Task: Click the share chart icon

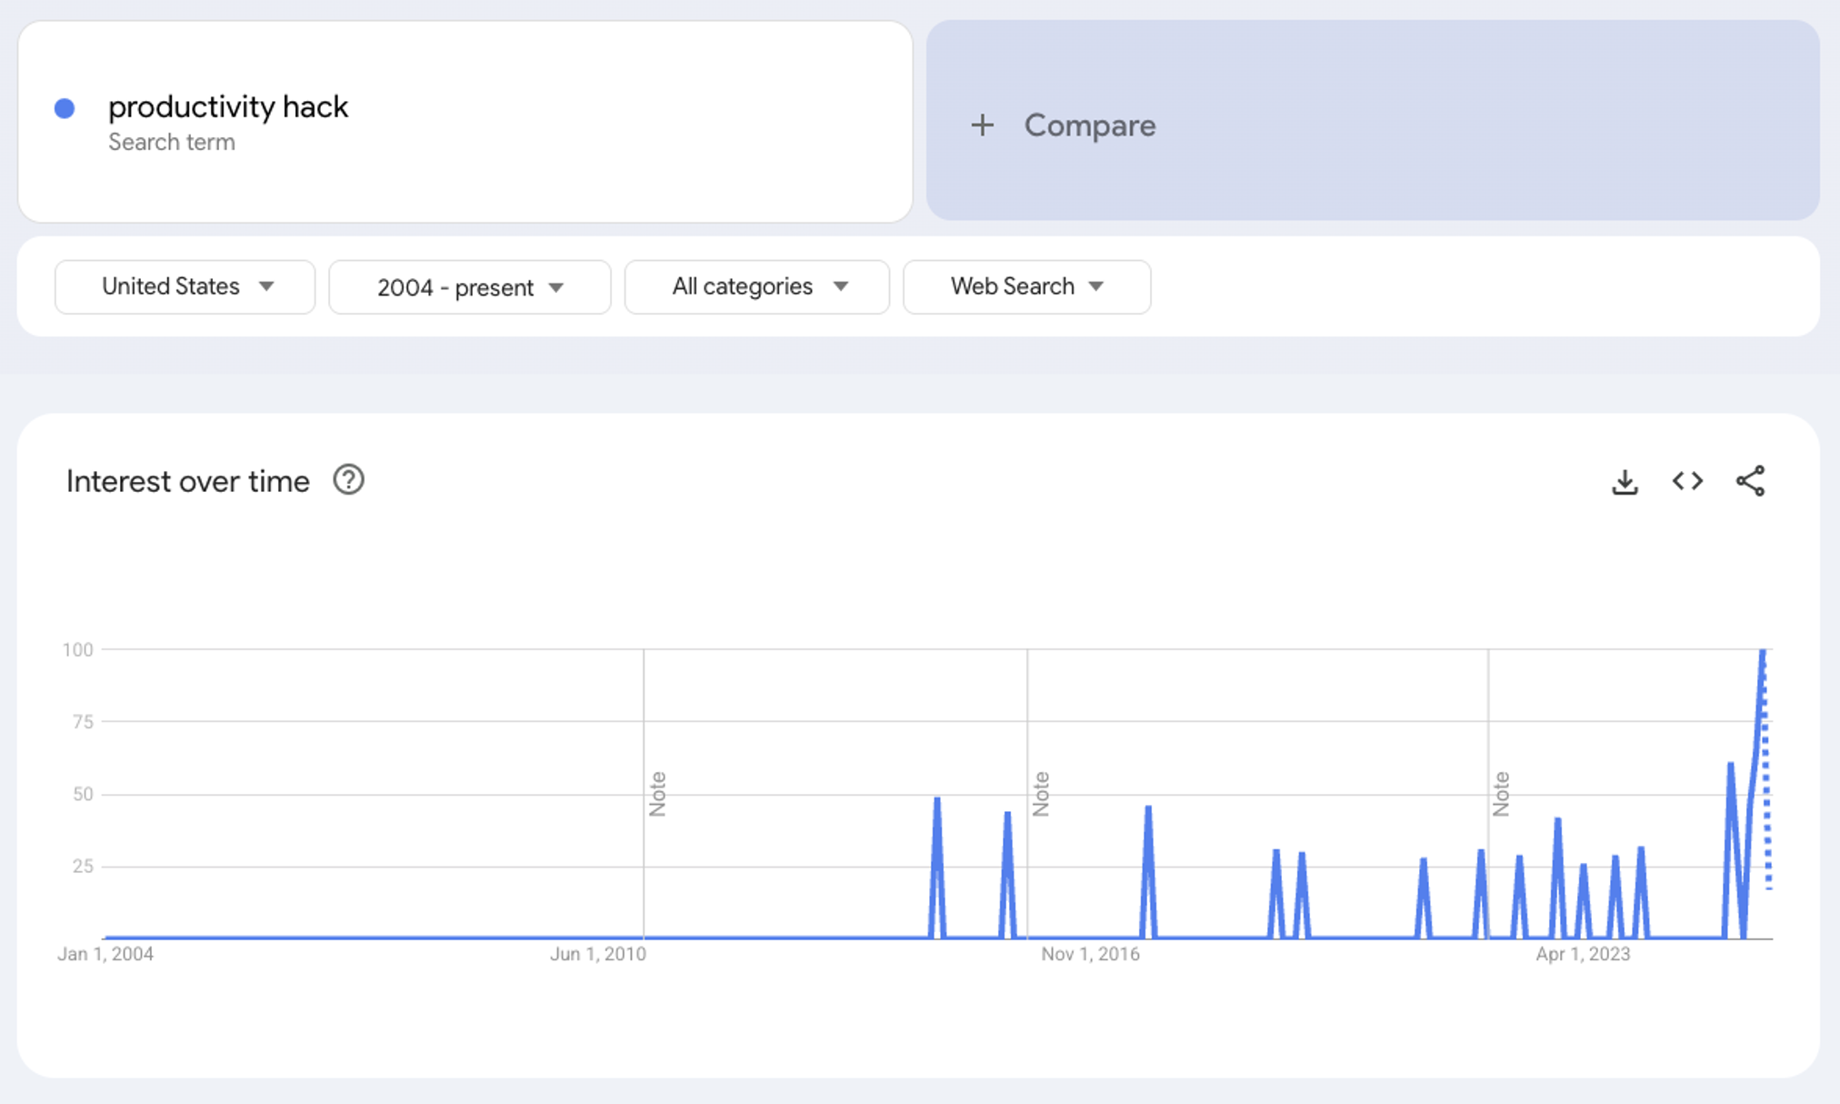Action: point(1750,481)
